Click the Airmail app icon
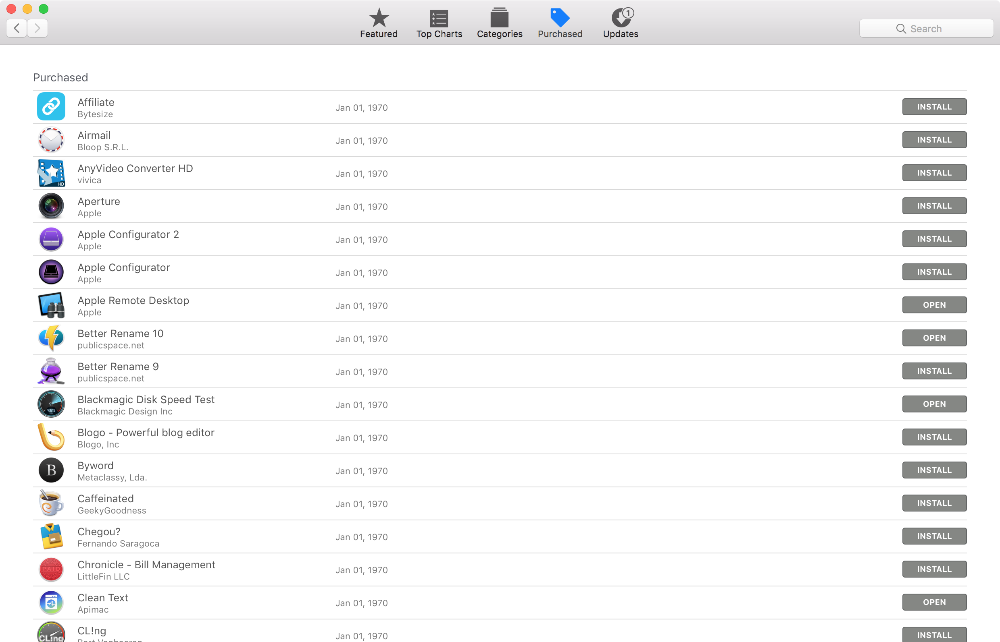The width and height of the screenshot is (1000, 642). pos(51,140)
